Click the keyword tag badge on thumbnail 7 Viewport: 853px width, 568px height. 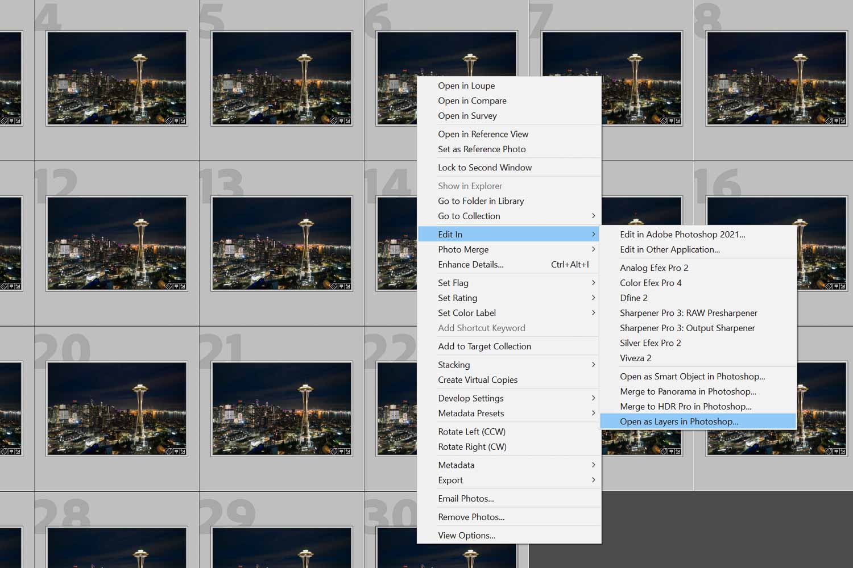[664, 121]
